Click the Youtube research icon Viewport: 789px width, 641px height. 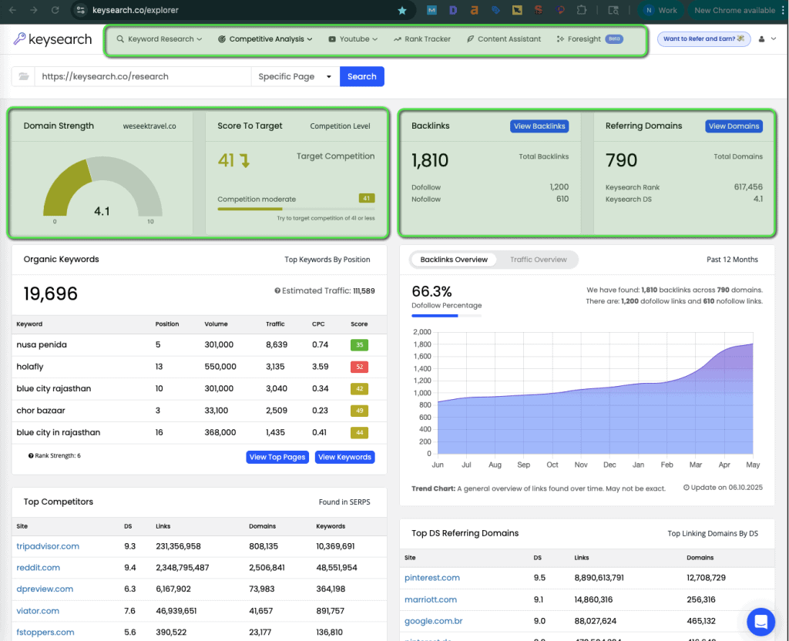pos(334,37)
